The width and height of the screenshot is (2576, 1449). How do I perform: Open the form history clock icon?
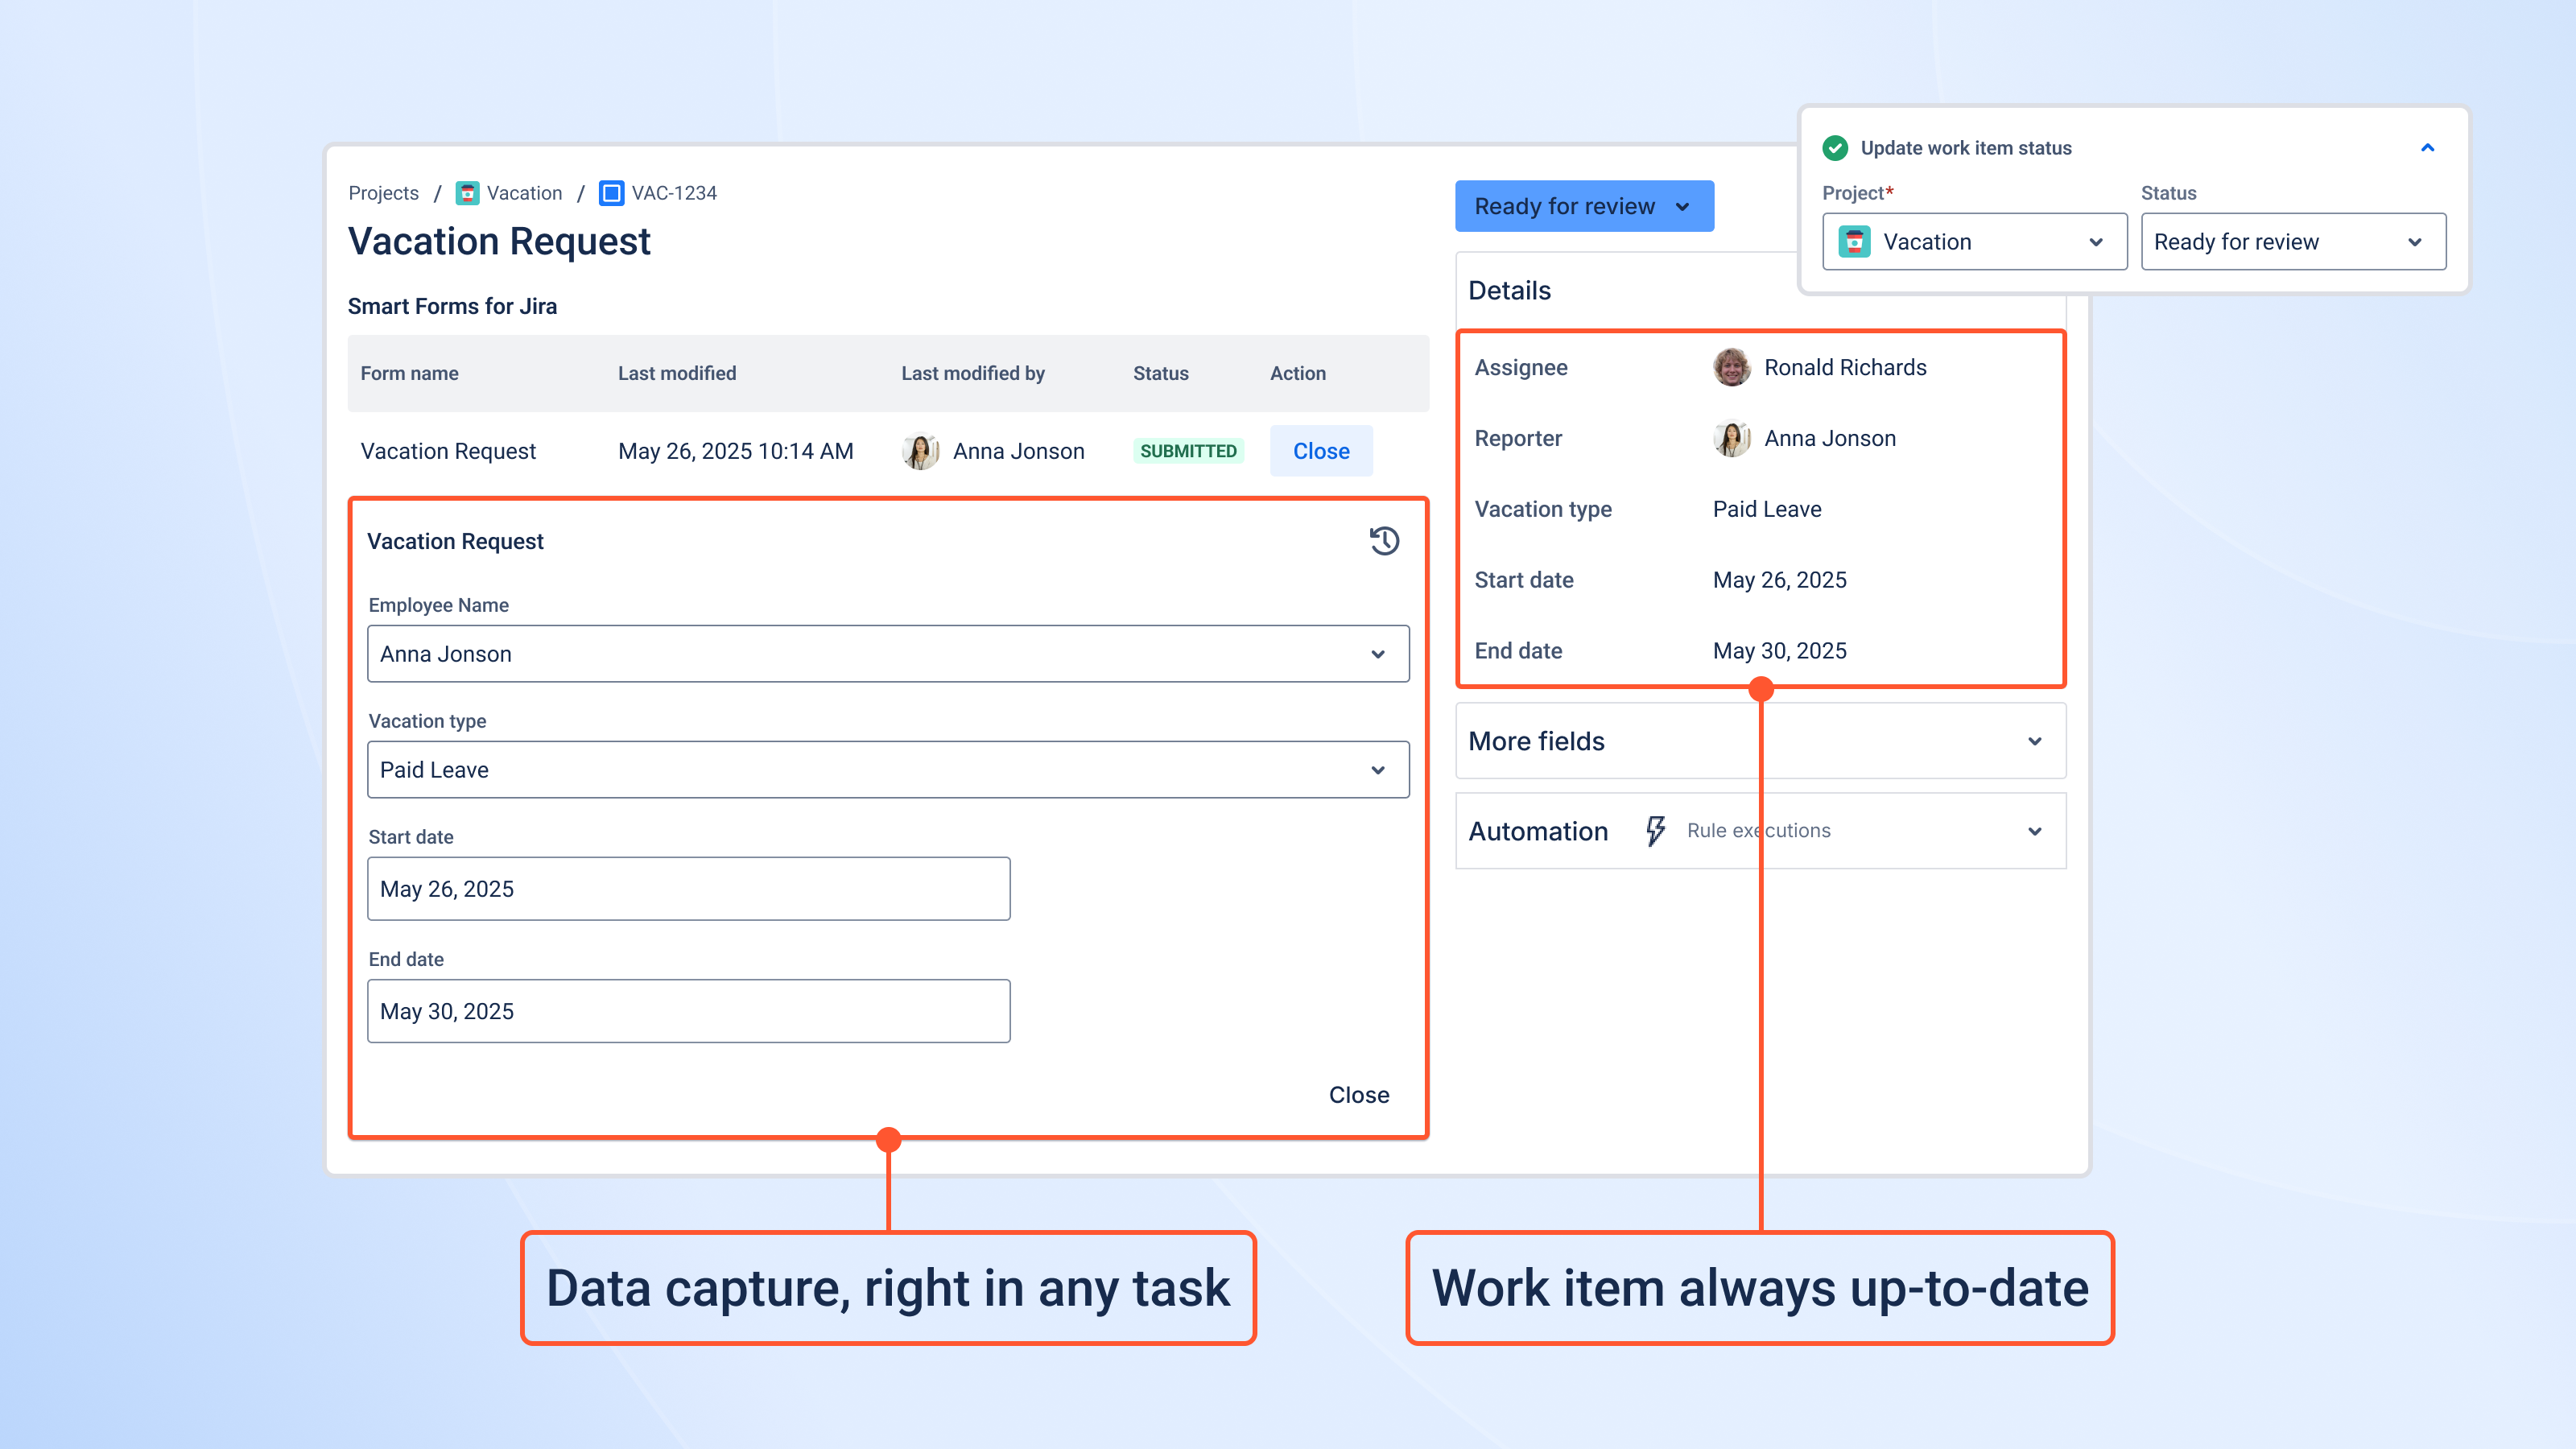point(1384,541)
